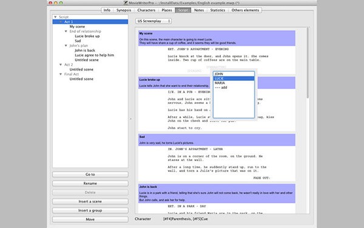364x228 pixels.
Task: Click the vertical scrollbar of script editor
Action: 308,63
